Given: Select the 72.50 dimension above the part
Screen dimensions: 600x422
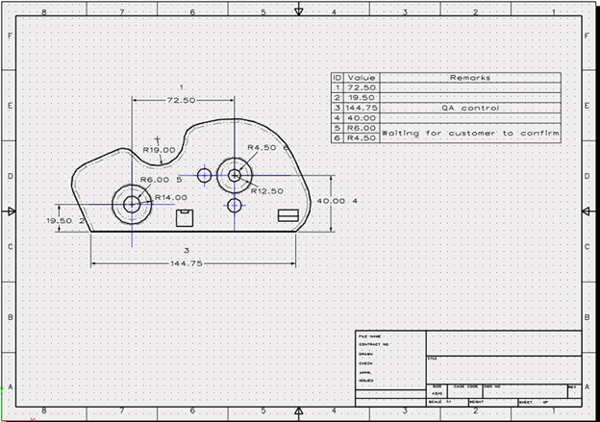Looking at the screenshot, I should pos(181,100).
